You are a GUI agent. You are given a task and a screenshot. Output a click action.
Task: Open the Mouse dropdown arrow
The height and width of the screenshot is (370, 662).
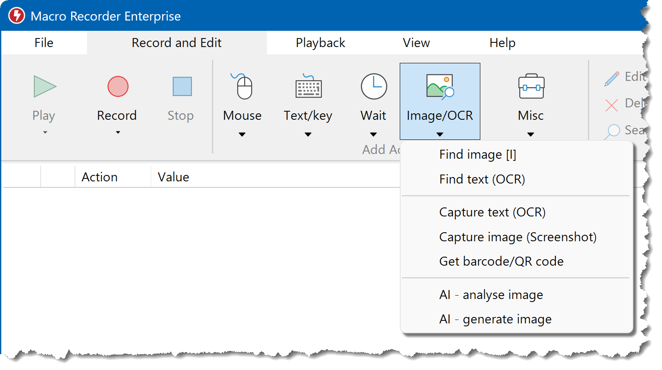point(242,134)
